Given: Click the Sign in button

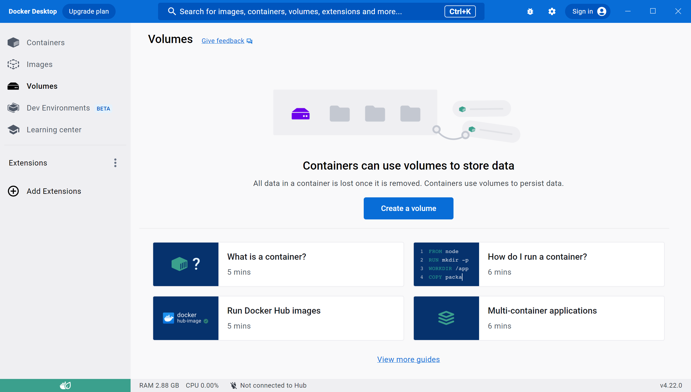Looking at the screenshot, I should point(588,11).
